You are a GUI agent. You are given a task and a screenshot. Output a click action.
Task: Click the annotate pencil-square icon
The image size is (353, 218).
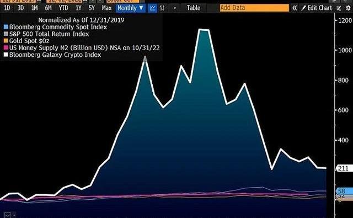pos(339,8)
